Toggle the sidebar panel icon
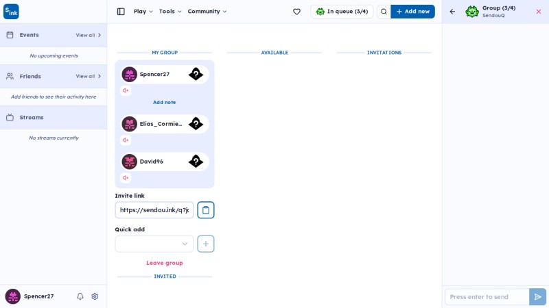This screenshot has height=308, width=549. [x=121, y=12]
